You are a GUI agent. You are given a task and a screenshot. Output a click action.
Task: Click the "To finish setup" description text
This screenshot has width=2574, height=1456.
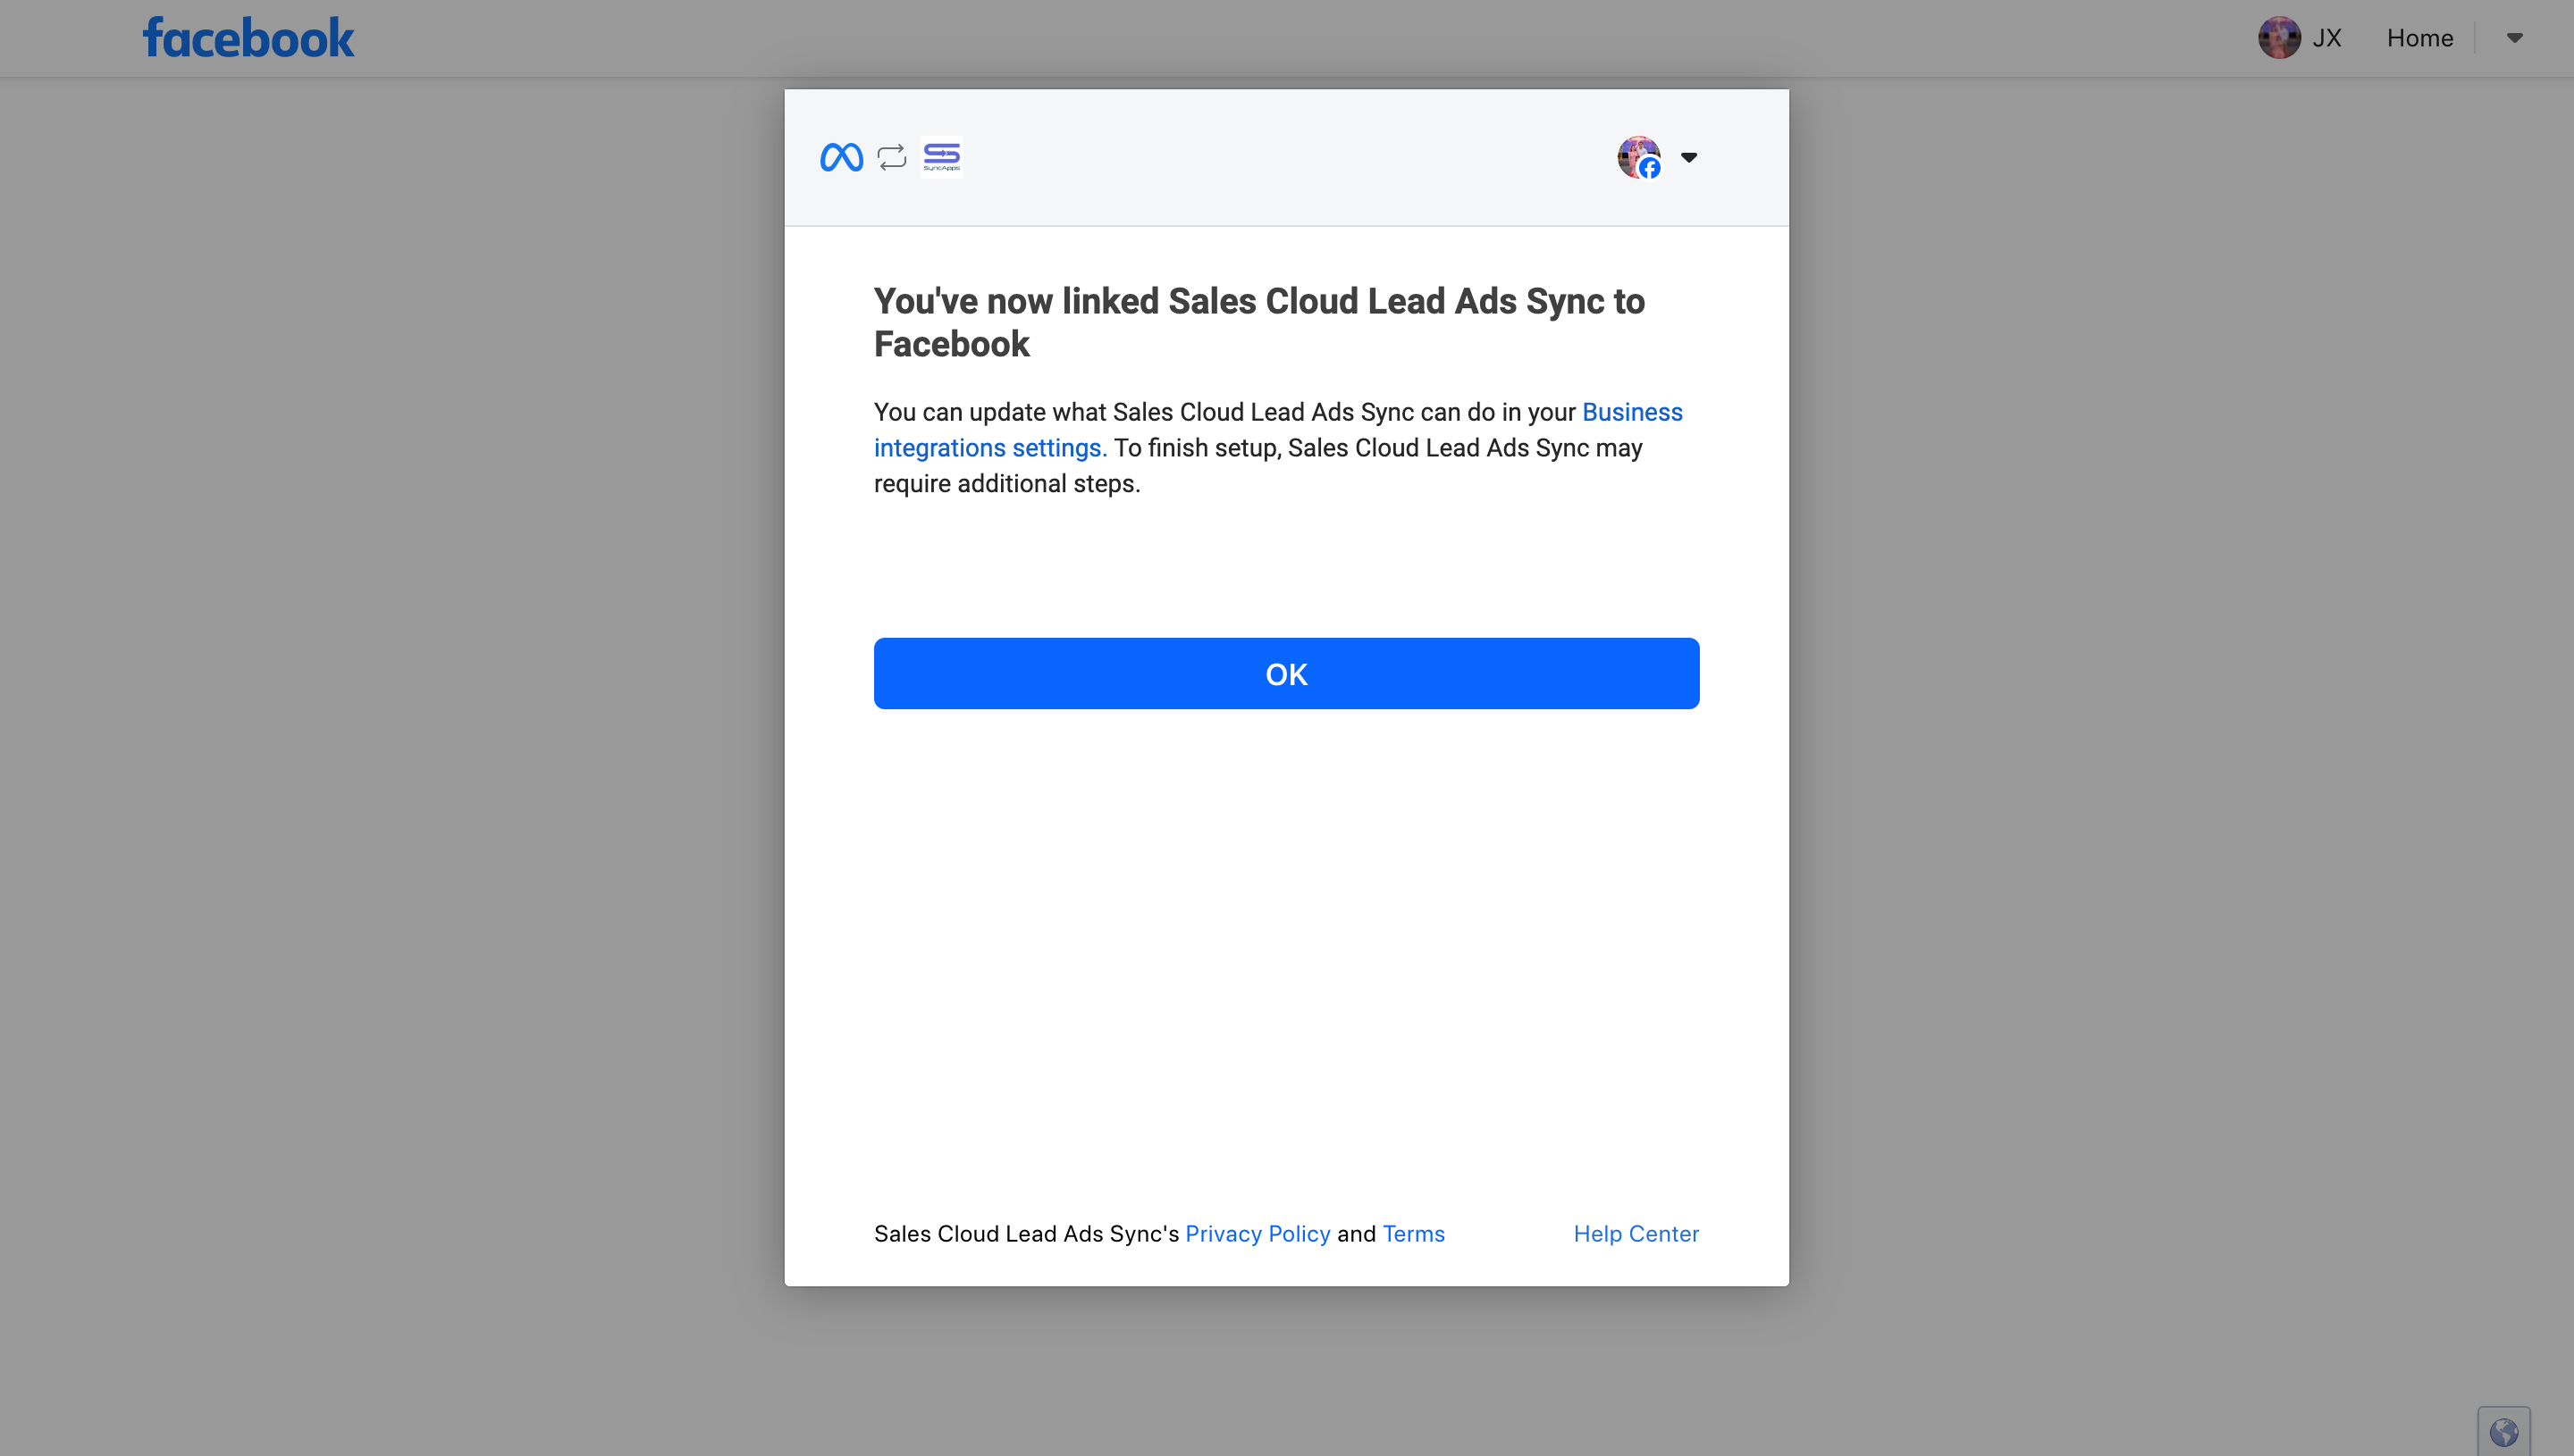click(x=1258, y=466)
